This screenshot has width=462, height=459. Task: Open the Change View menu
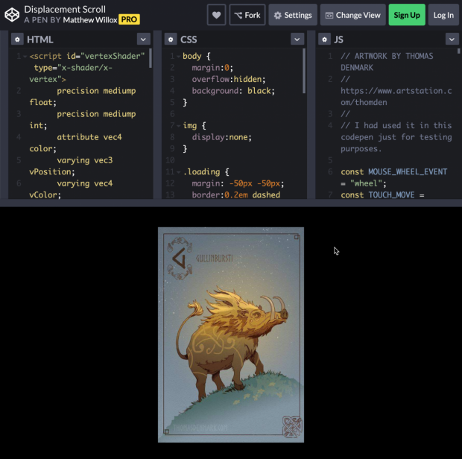[x=352, y=15]
